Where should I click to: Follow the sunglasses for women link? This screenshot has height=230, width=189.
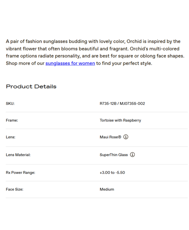coord(70,63)
